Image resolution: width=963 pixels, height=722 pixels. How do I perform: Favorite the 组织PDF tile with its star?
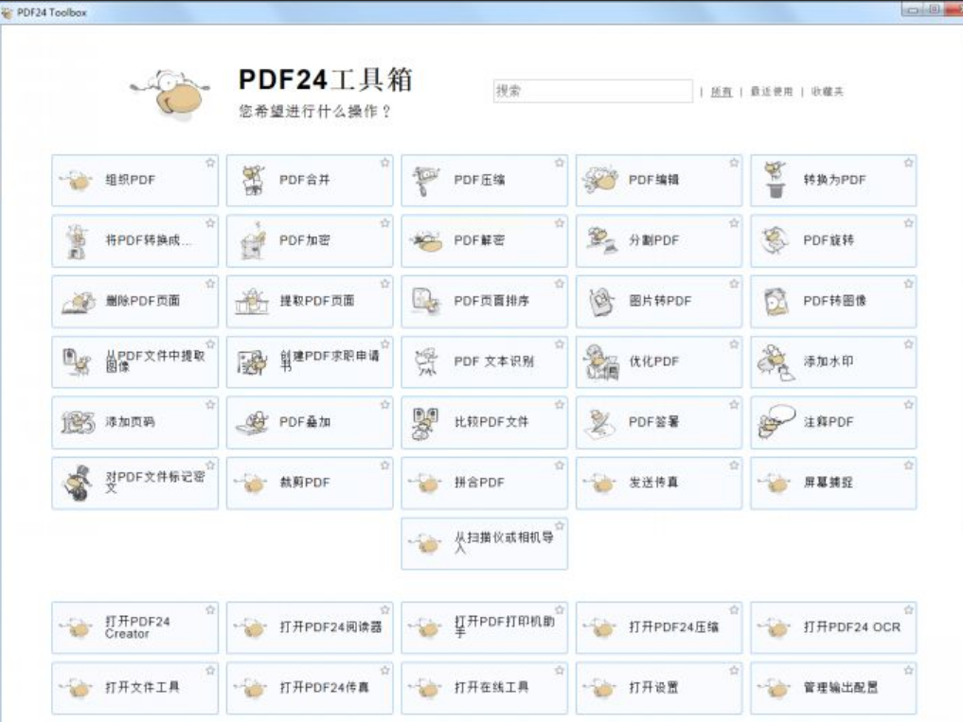pos(210,163)
